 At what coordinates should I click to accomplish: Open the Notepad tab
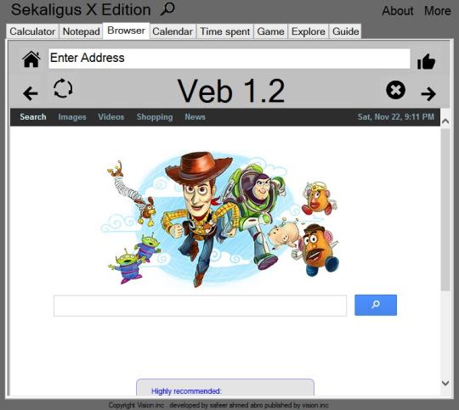tap(81, 31)
